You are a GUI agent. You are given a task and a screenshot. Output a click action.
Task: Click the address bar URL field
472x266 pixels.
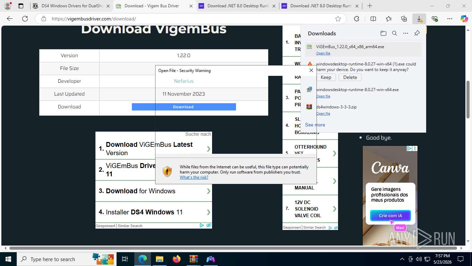click(x=191, y=19)
